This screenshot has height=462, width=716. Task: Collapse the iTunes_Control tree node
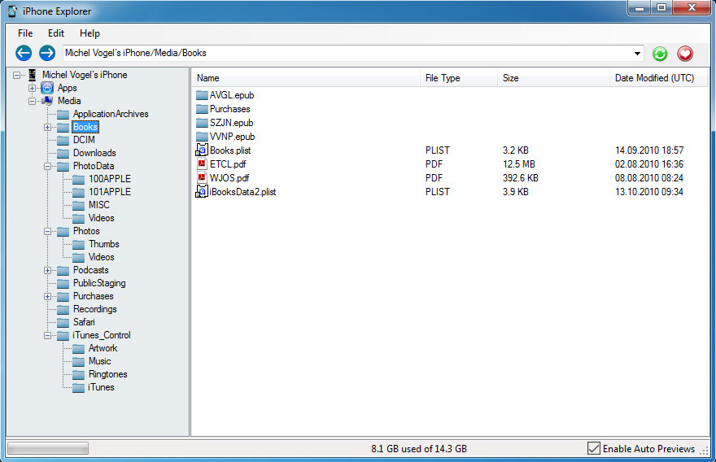tap(47, 336)
